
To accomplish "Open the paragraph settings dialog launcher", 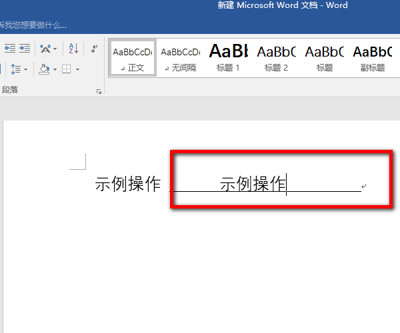I will (x=99, y=91).
